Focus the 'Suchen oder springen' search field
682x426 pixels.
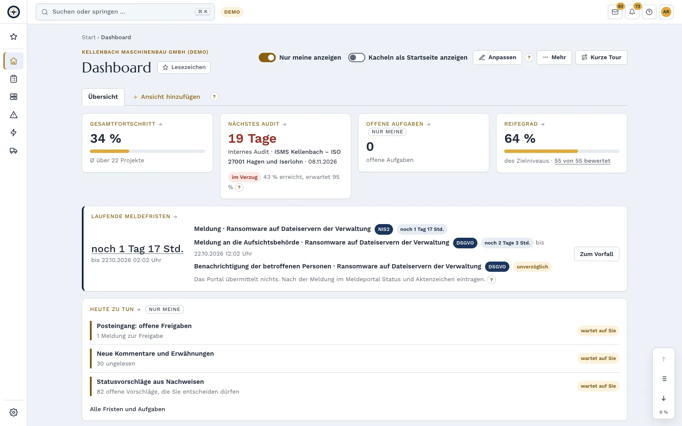[125, 12]
